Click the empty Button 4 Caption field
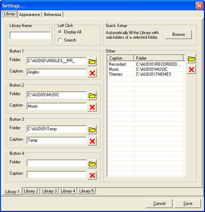 57,174
